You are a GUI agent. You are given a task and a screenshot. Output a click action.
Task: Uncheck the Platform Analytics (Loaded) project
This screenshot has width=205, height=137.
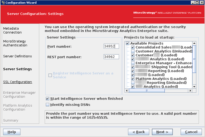133,79
